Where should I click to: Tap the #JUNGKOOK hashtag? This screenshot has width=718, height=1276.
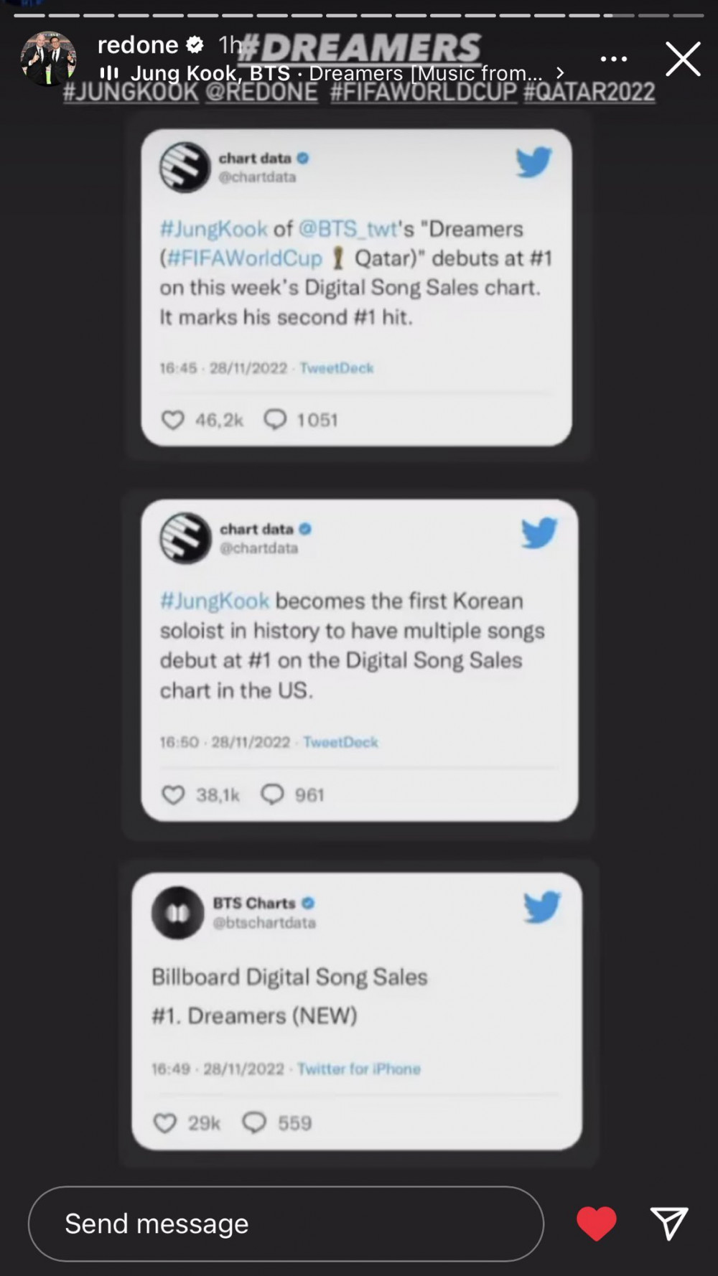tap(131, 92)
